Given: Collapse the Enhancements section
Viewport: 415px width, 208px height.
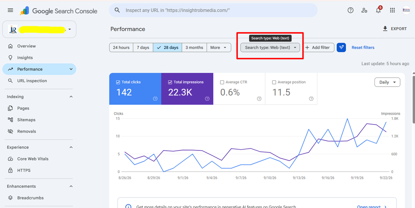Looking at the screenshot, I should click(71, 186).
